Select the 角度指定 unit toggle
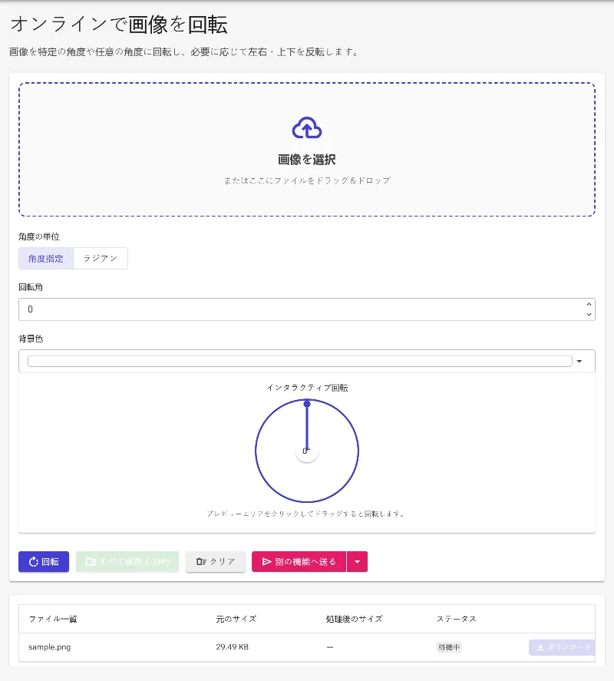The image size is (614, 681). click(45, 259)
